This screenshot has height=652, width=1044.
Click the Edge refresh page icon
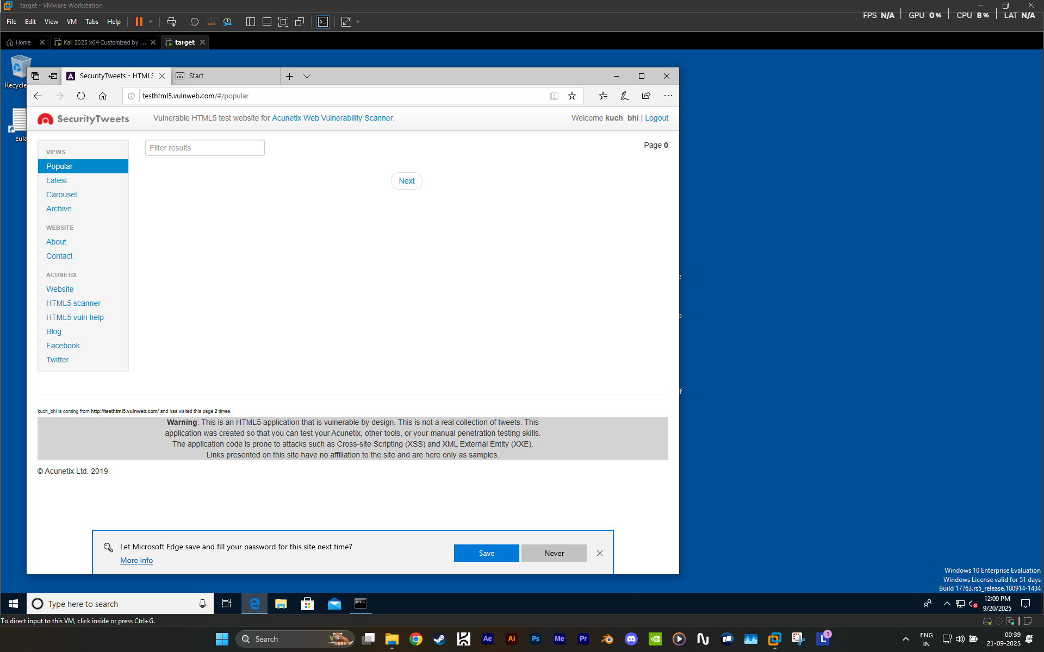81,96
